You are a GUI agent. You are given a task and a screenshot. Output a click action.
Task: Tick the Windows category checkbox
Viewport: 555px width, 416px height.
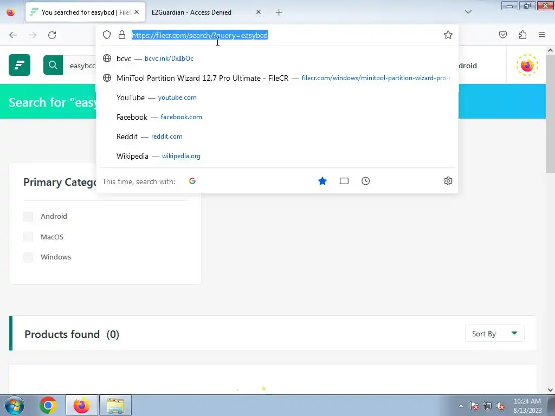coord(28,257)
